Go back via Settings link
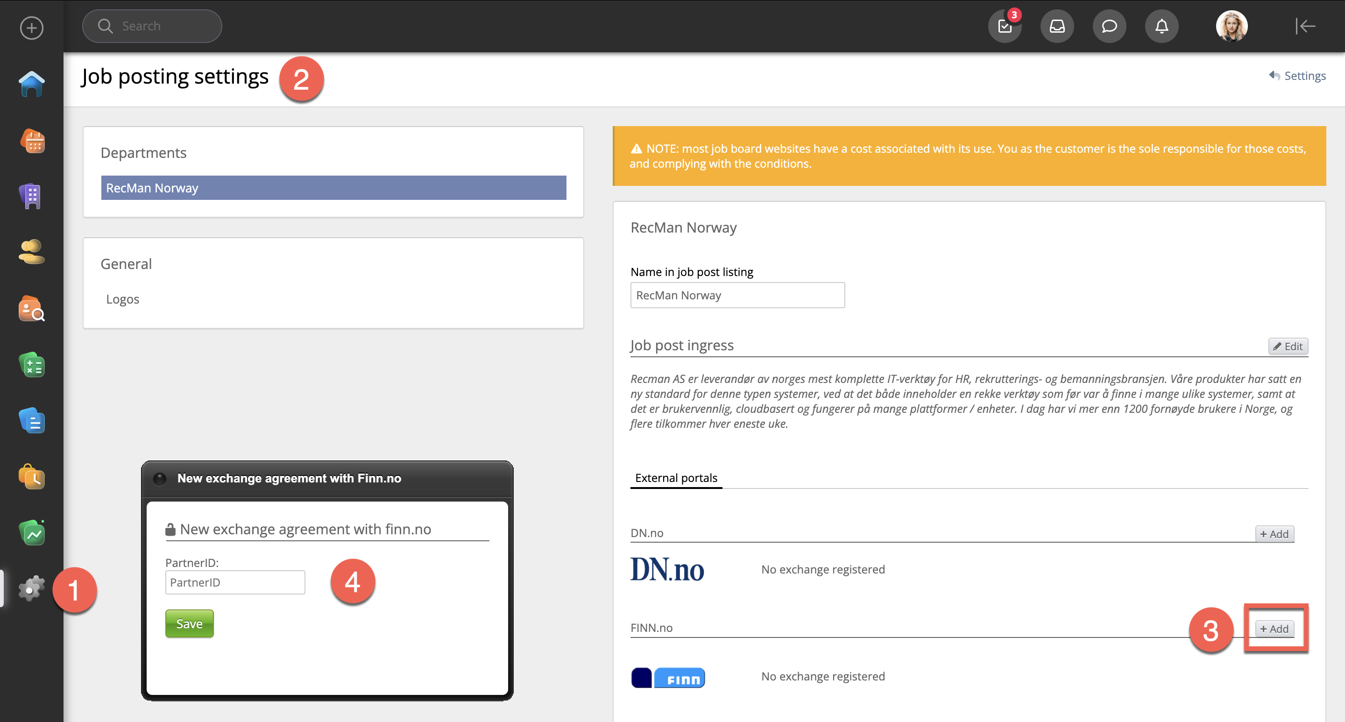This screenshot has width=1345, height=722. [1297, 76]
